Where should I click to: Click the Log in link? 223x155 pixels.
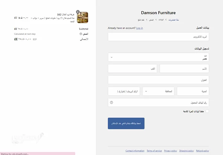[x=139, y=28]
